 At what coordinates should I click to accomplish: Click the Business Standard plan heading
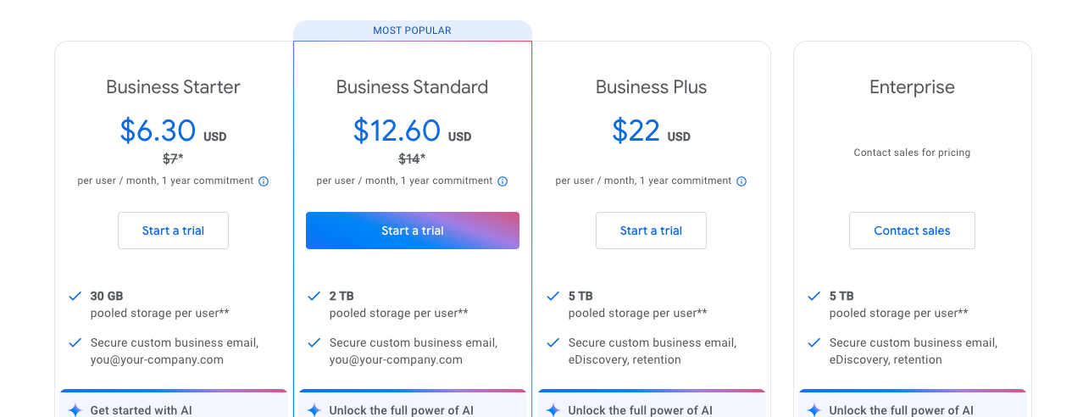tap(412, 87)
